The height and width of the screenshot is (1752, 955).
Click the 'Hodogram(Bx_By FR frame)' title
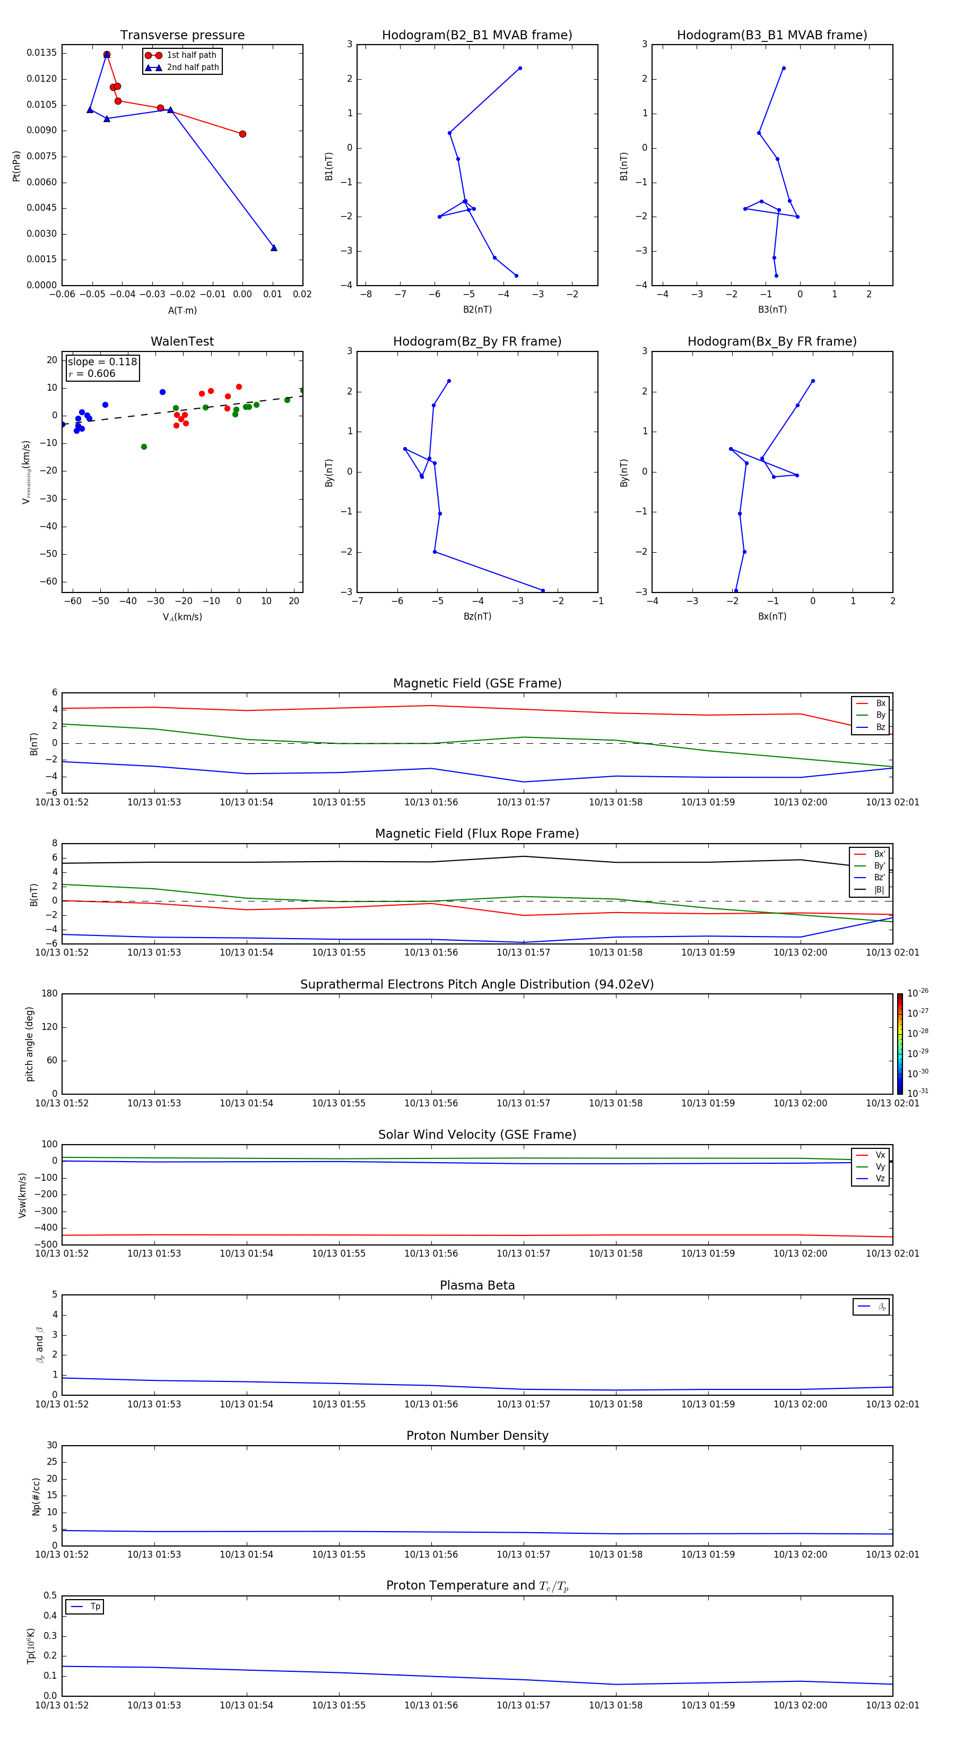point(772,341)
